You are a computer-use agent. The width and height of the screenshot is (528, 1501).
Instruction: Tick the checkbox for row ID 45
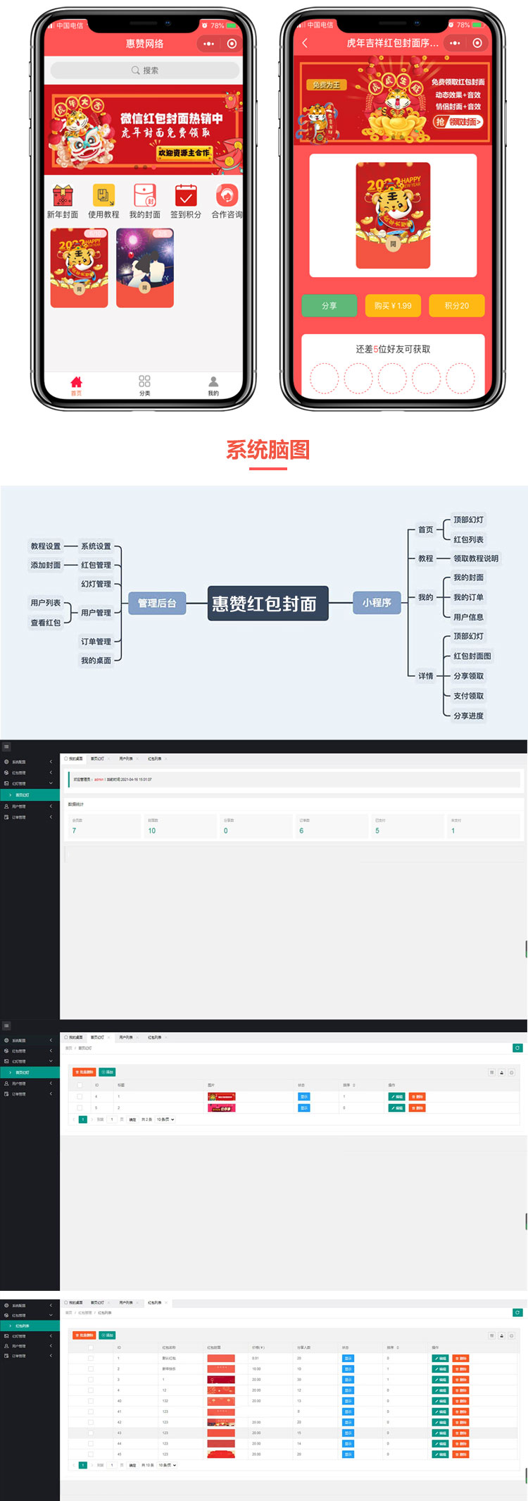tap(90, 1454)
